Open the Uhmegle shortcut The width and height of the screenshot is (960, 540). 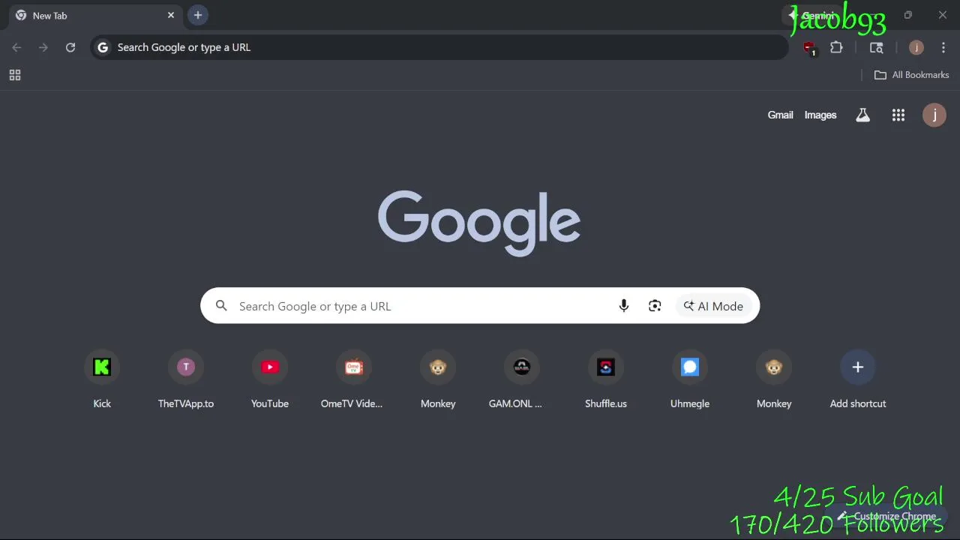tap(690, 367)
